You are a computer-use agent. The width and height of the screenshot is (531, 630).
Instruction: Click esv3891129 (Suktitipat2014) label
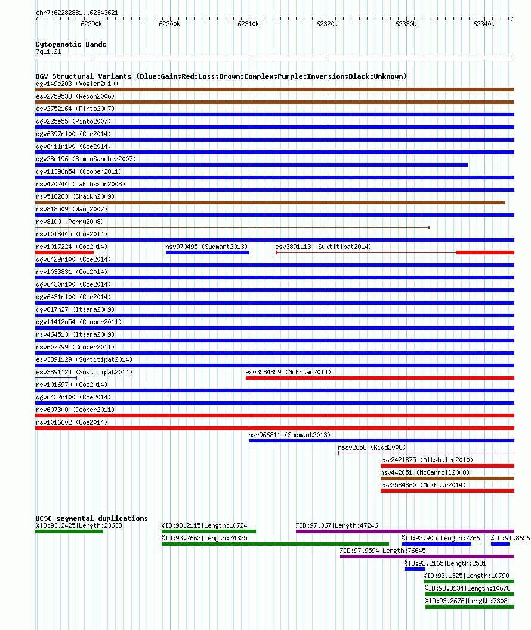click(84, 359)
